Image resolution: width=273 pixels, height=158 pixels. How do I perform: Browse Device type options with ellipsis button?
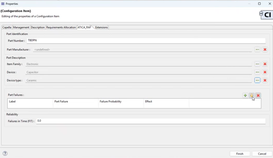257,80
